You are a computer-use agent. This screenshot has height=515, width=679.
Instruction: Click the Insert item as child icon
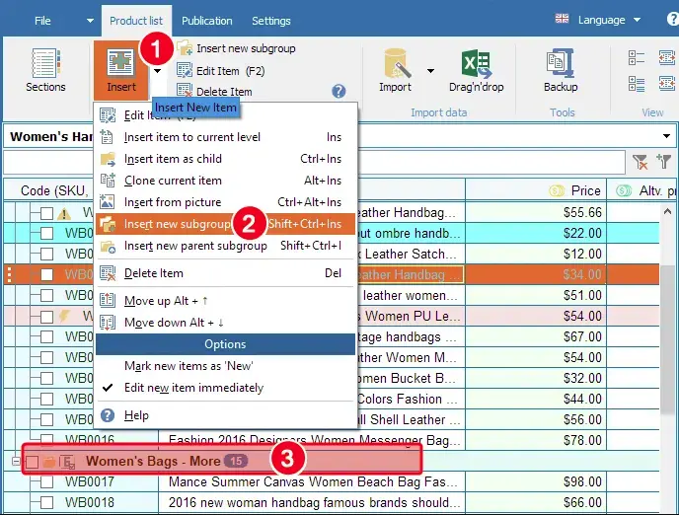coord(108,159)
